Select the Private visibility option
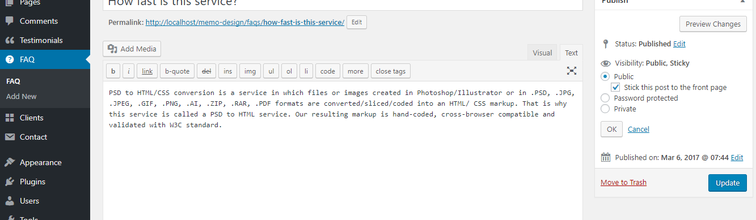Image resolution: width=756 pixels, height=220 pixels. pyautogui.click(x=605, y=109)
